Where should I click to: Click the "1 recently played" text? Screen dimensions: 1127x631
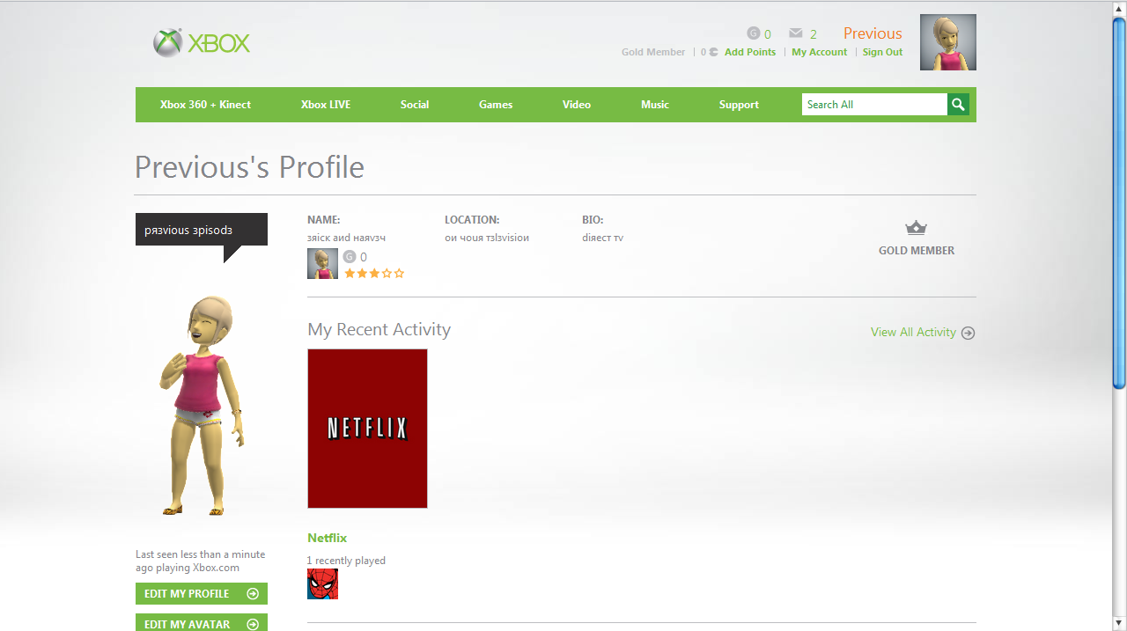346,561
